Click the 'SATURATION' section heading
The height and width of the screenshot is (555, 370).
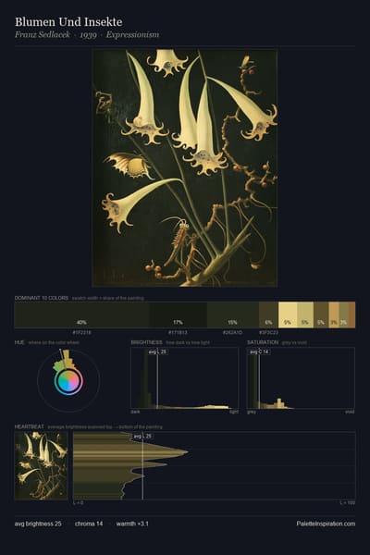[x=263, y=342]
